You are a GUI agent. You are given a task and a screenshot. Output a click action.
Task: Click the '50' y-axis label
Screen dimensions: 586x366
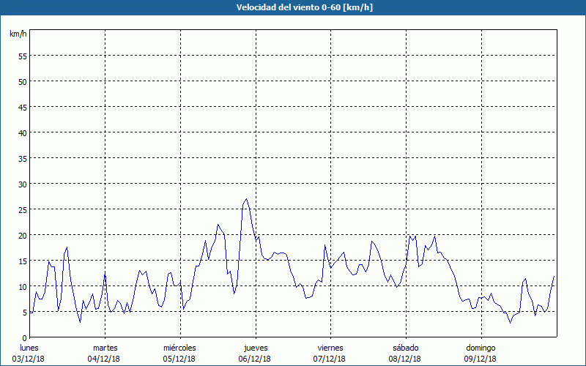pos(23,82)
